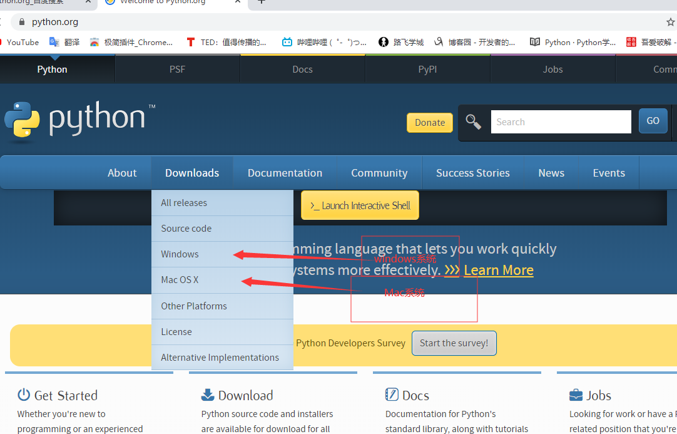Click the Jobs section heading
This screenshot has height=434, width=677.
(x=599, y=396)
